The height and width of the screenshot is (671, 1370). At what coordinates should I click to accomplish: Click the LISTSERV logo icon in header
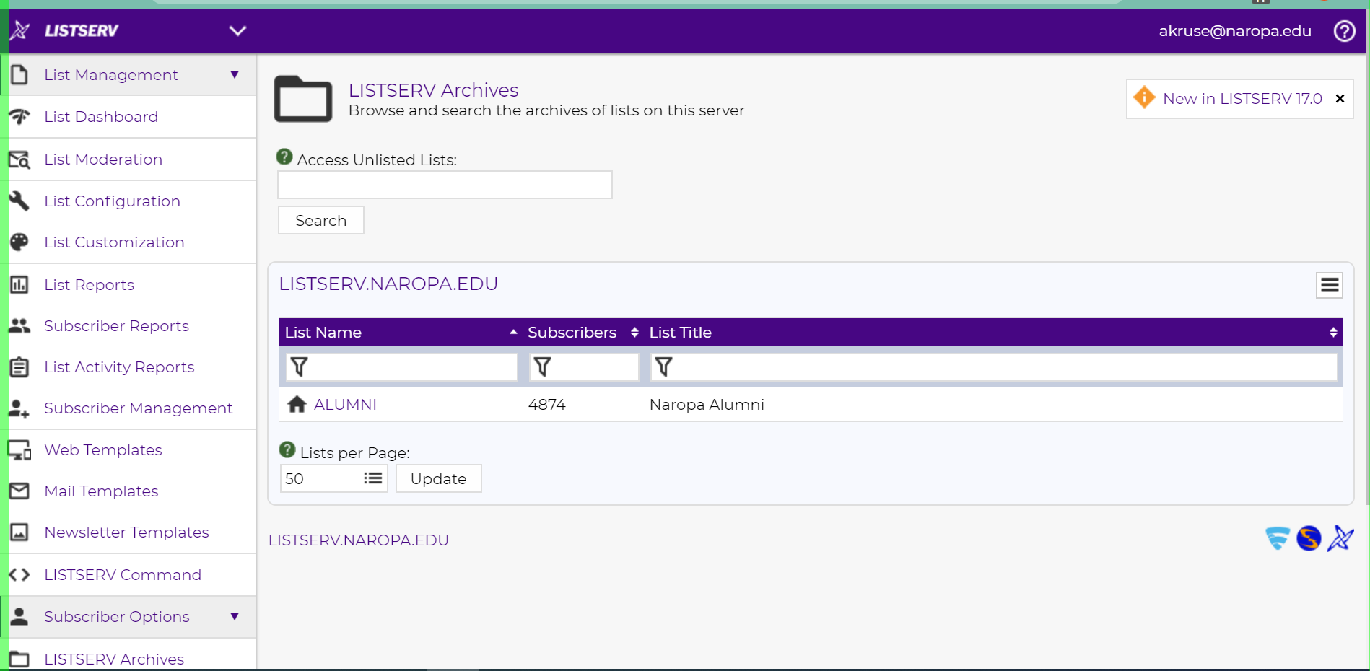click(19, 30)
